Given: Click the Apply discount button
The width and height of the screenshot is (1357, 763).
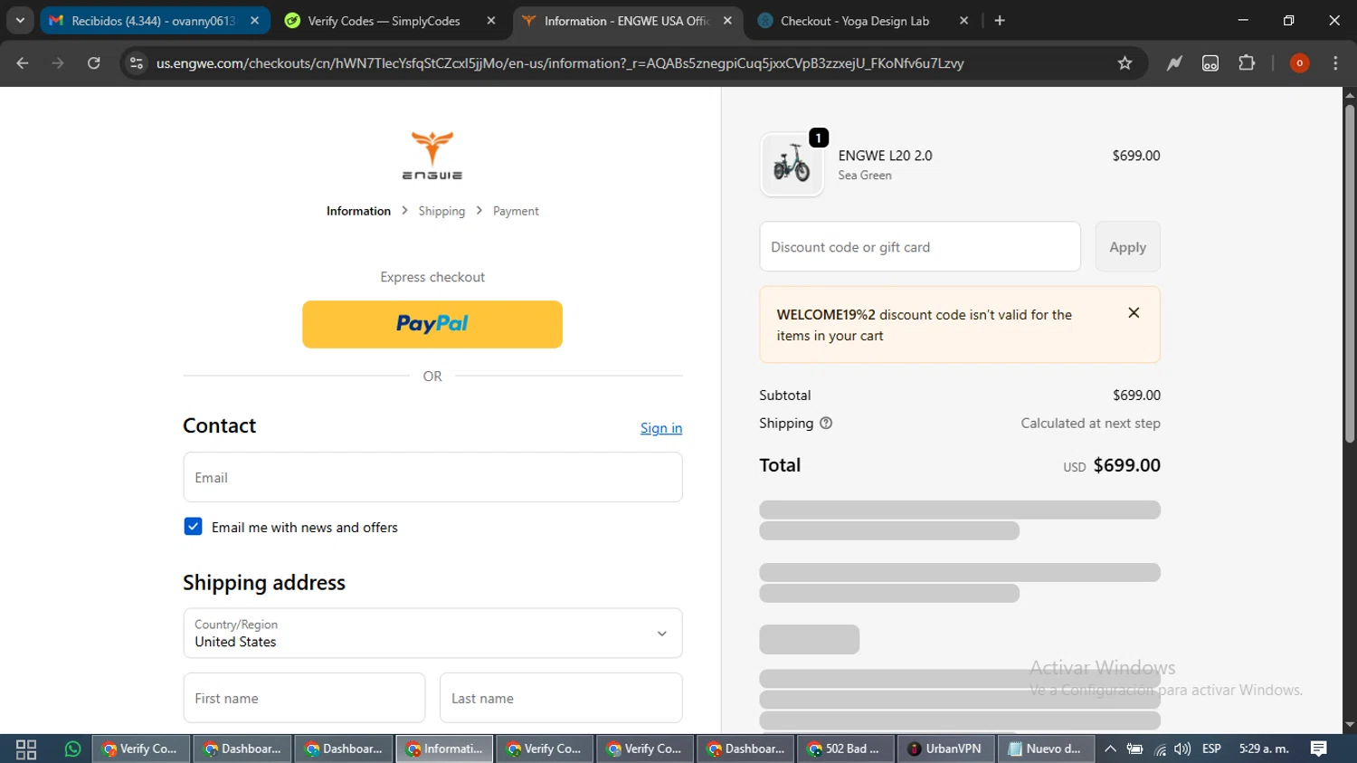Looking at the screenshot, I should [1127, 247].
